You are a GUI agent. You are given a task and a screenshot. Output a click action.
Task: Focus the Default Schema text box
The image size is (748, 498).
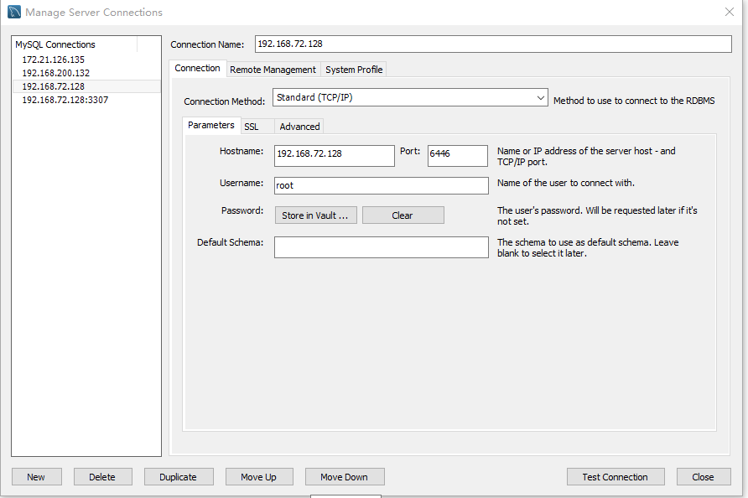pos(381,246)
